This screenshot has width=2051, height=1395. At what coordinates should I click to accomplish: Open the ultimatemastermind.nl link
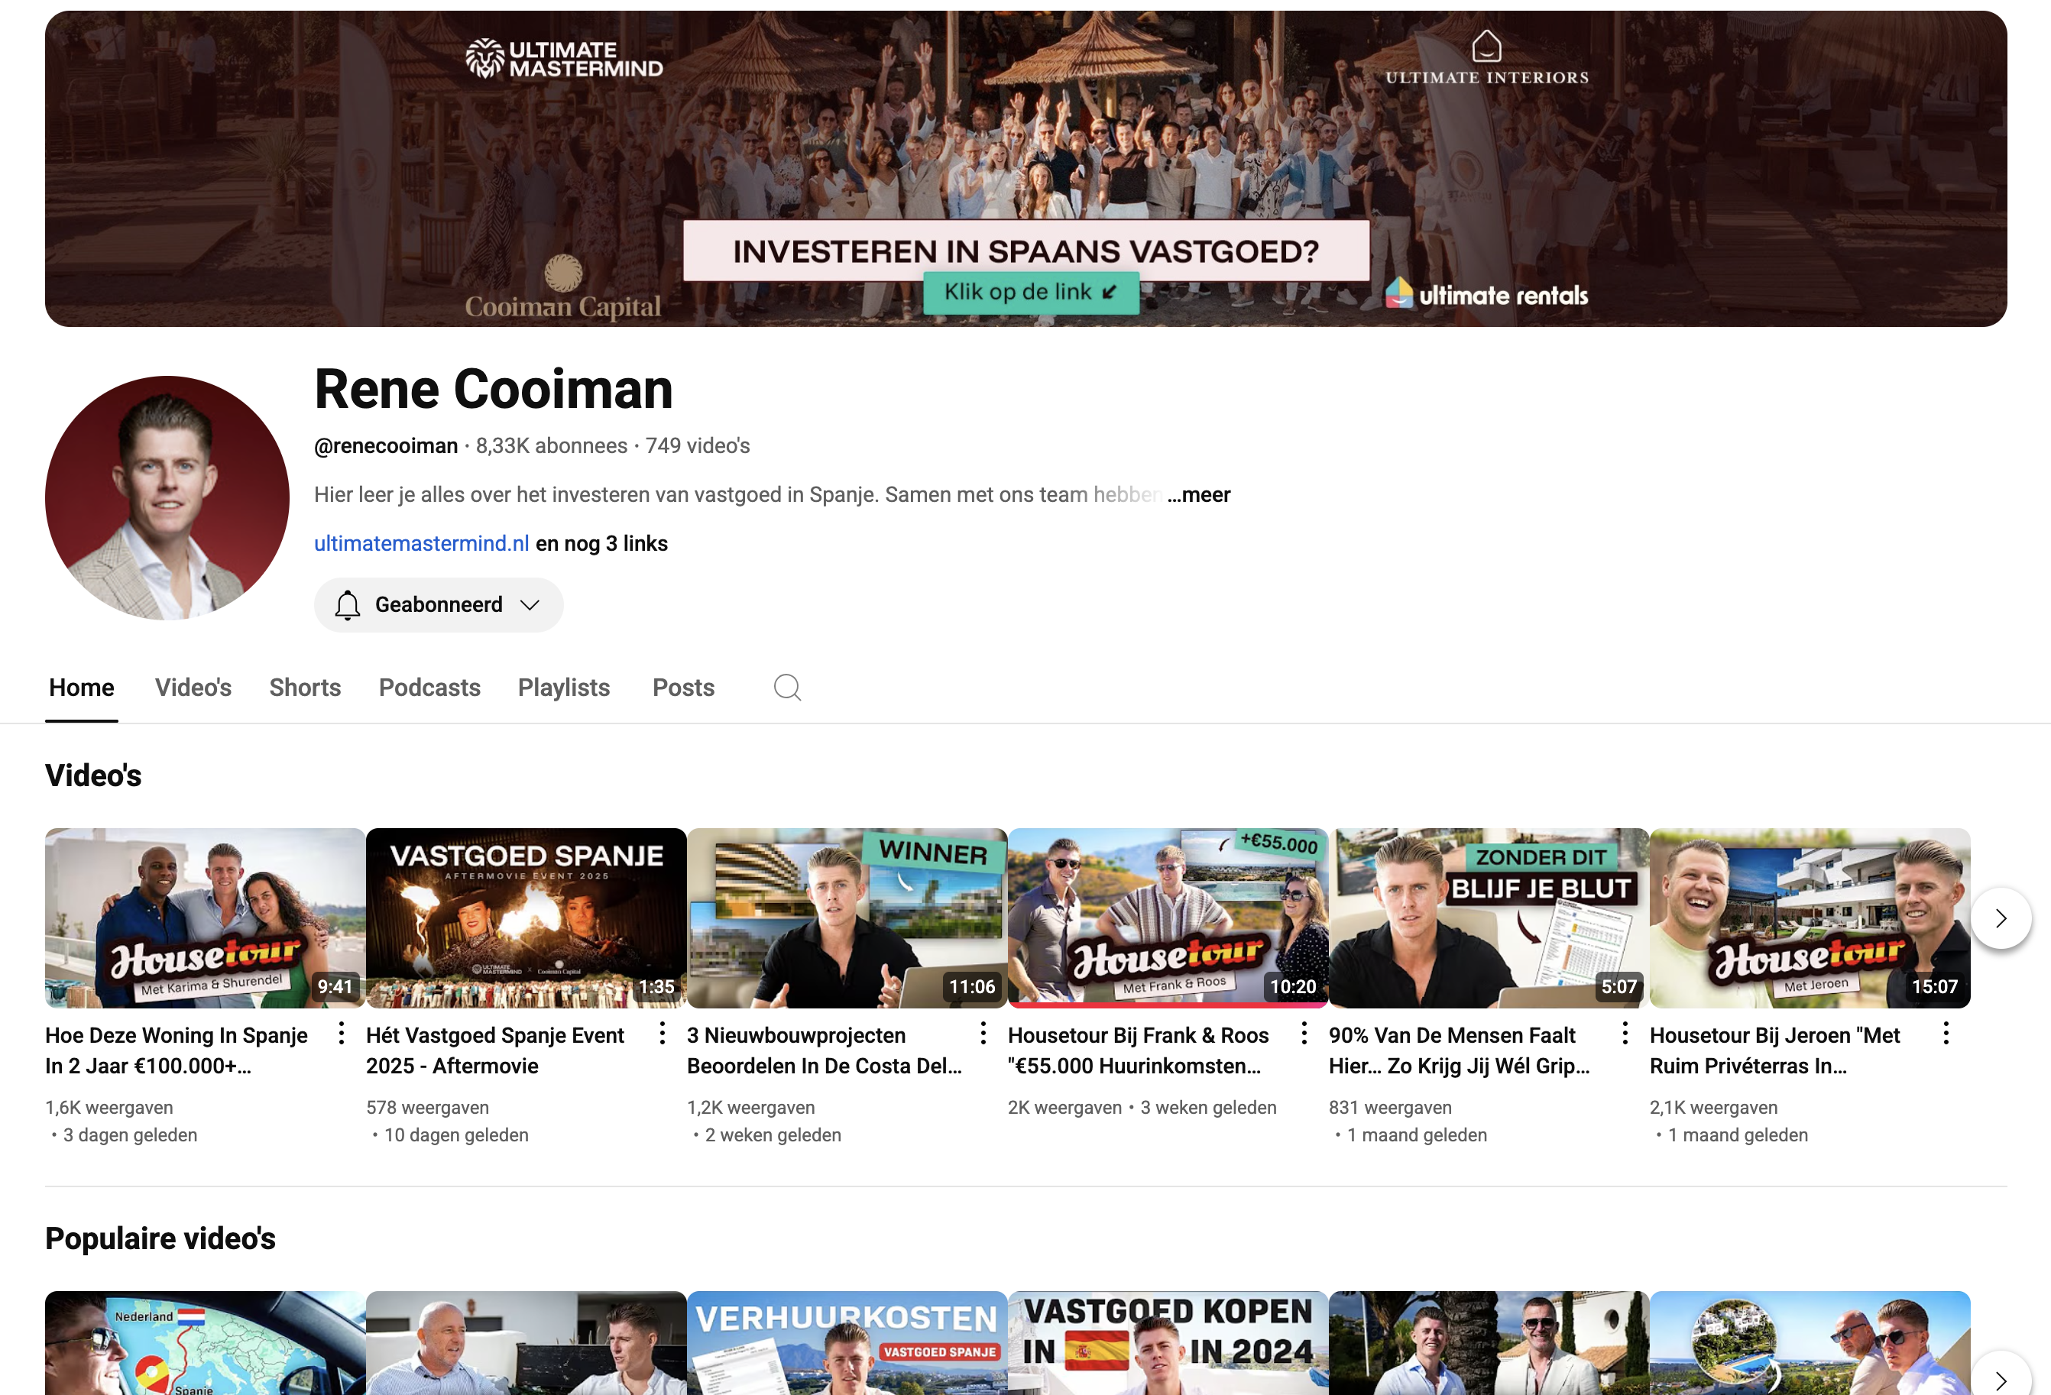421,543
